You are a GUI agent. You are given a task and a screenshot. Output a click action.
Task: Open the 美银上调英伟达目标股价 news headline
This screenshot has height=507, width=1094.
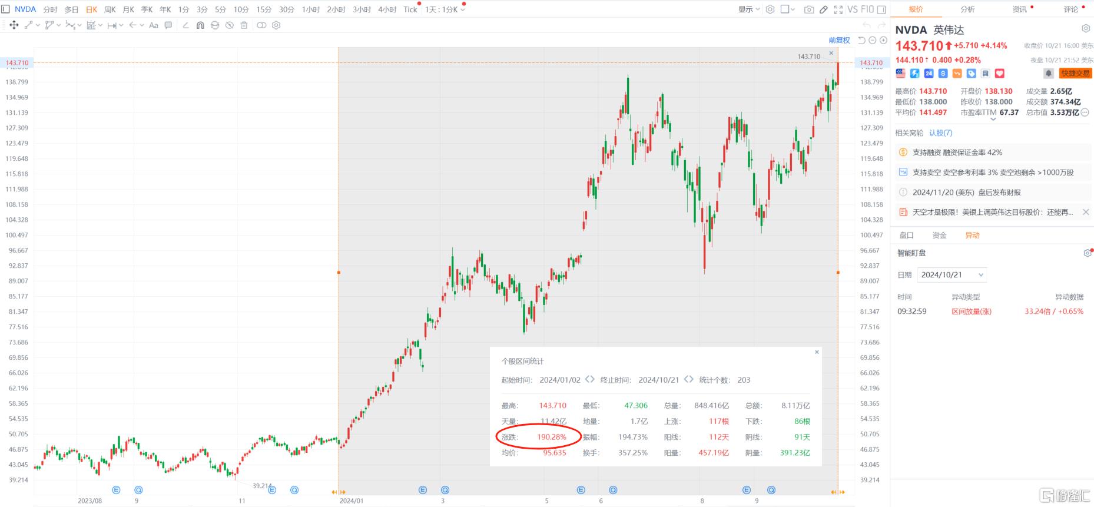pyautogui.click(x=992, y=212)
